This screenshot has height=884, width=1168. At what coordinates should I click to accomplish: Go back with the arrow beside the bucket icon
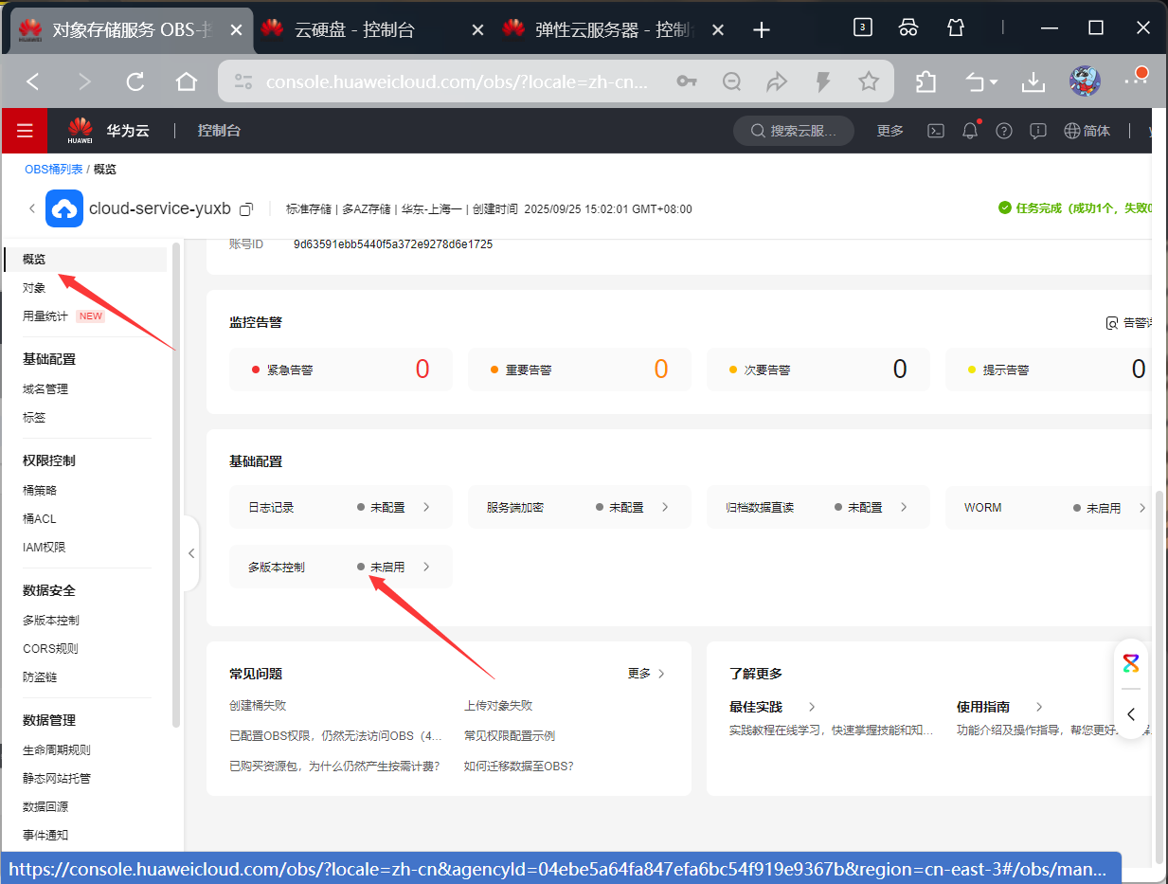(31, 208)
